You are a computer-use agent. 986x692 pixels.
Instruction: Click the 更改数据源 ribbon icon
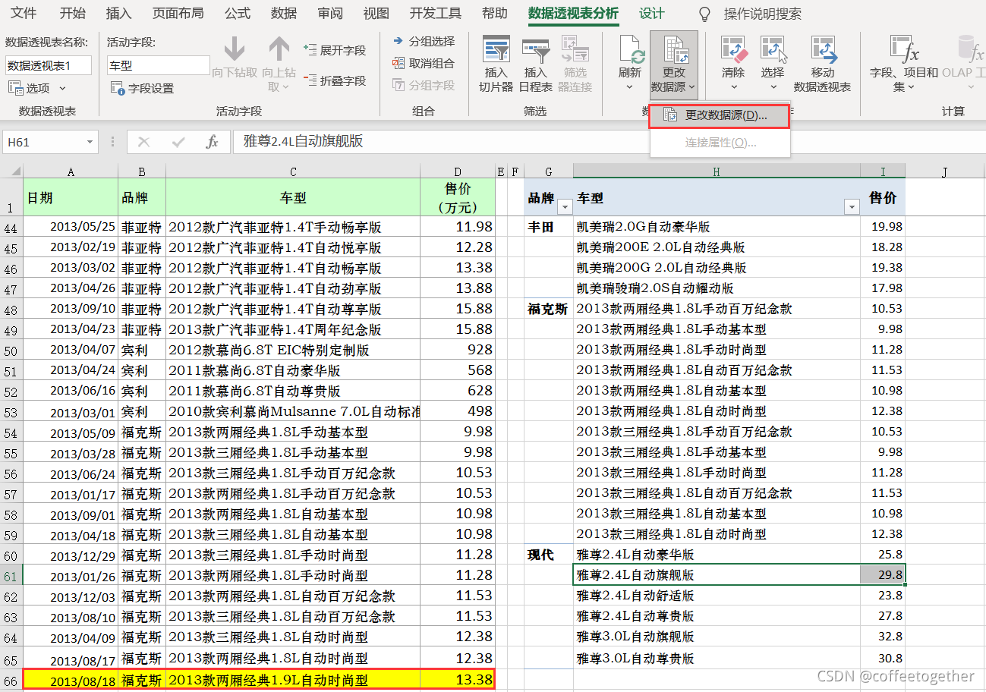pyautogui.click(x=674, y=50)
